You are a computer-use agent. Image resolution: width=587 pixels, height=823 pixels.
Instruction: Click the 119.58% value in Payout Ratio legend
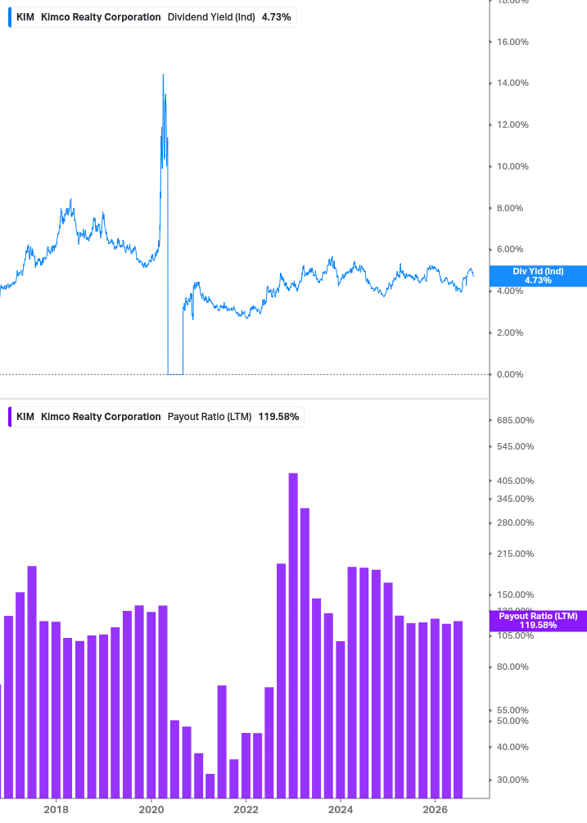pyautogui.click(x=278, y=417)
